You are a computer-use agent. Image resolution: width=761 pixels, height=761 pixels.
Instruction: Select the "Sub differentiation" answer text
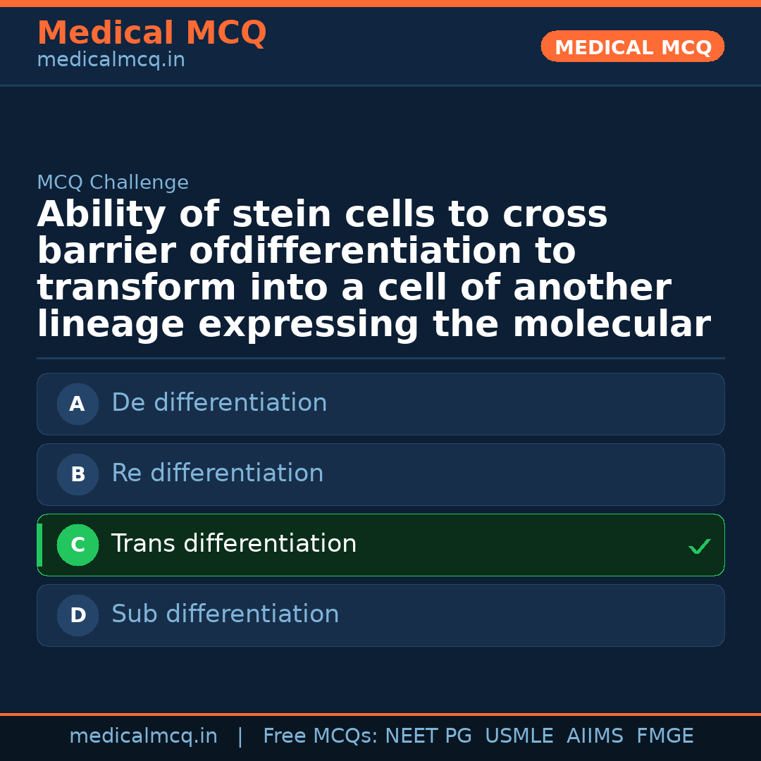click(225, 614)
